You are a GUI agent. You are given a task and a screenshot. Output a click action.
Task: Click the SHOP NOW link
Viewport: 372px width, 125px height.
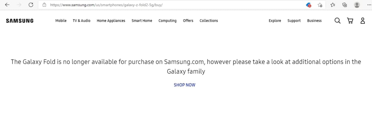pyautogui.click(x=185, y=85)
